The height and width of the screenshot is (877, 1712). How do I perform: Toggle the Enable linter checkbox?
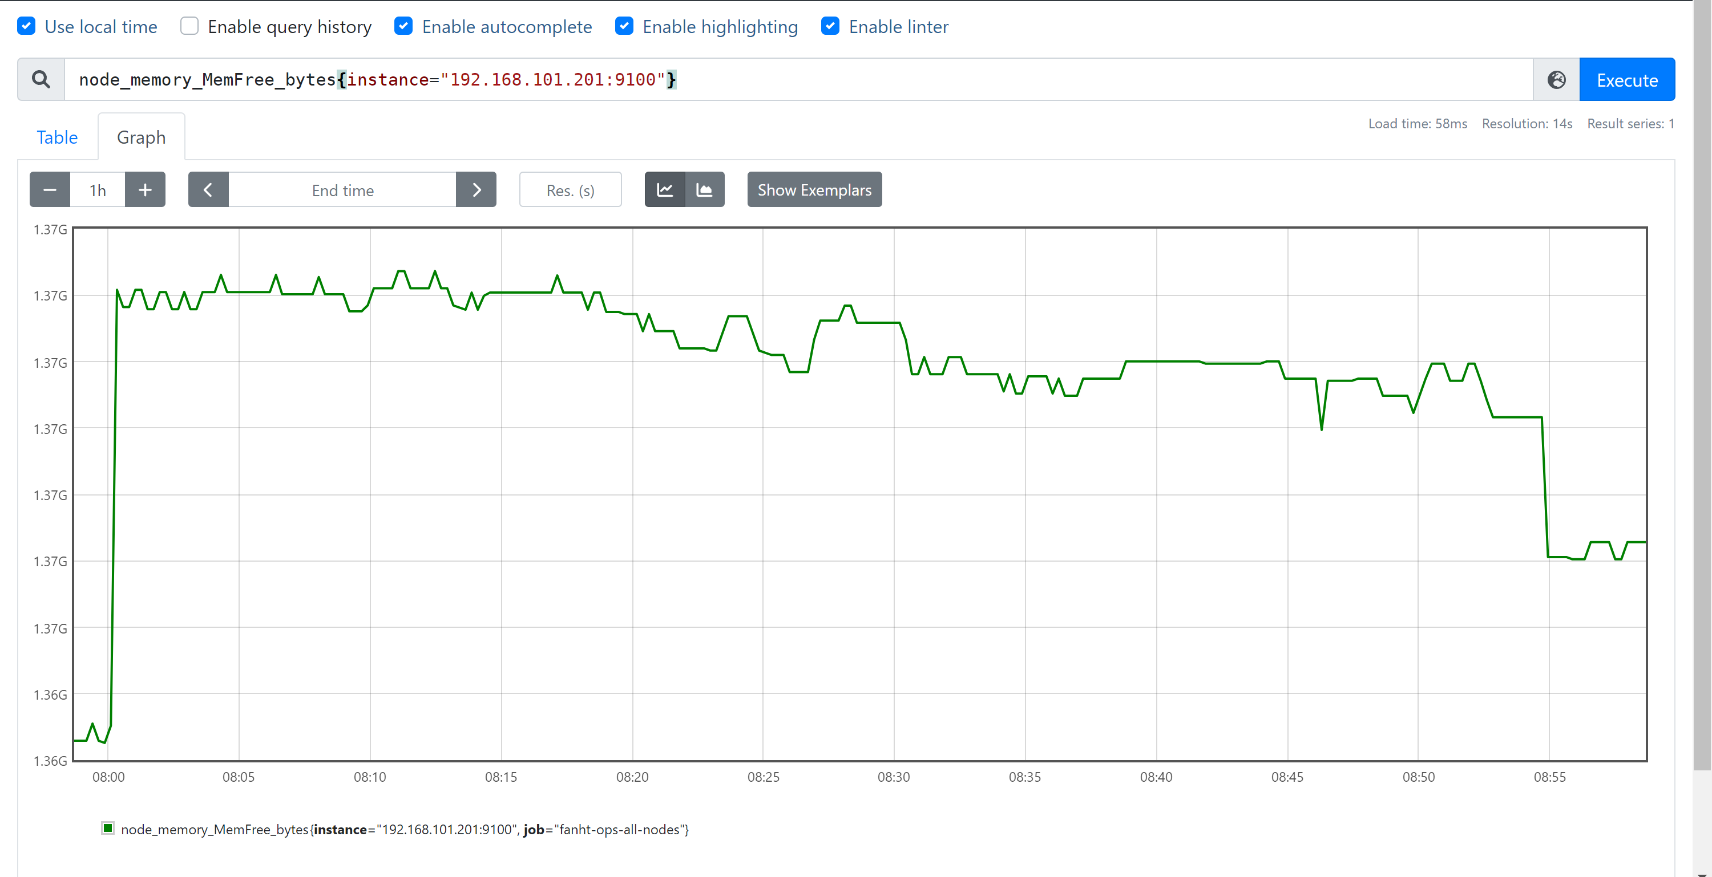pyautogui.click(x=830, y=26)
